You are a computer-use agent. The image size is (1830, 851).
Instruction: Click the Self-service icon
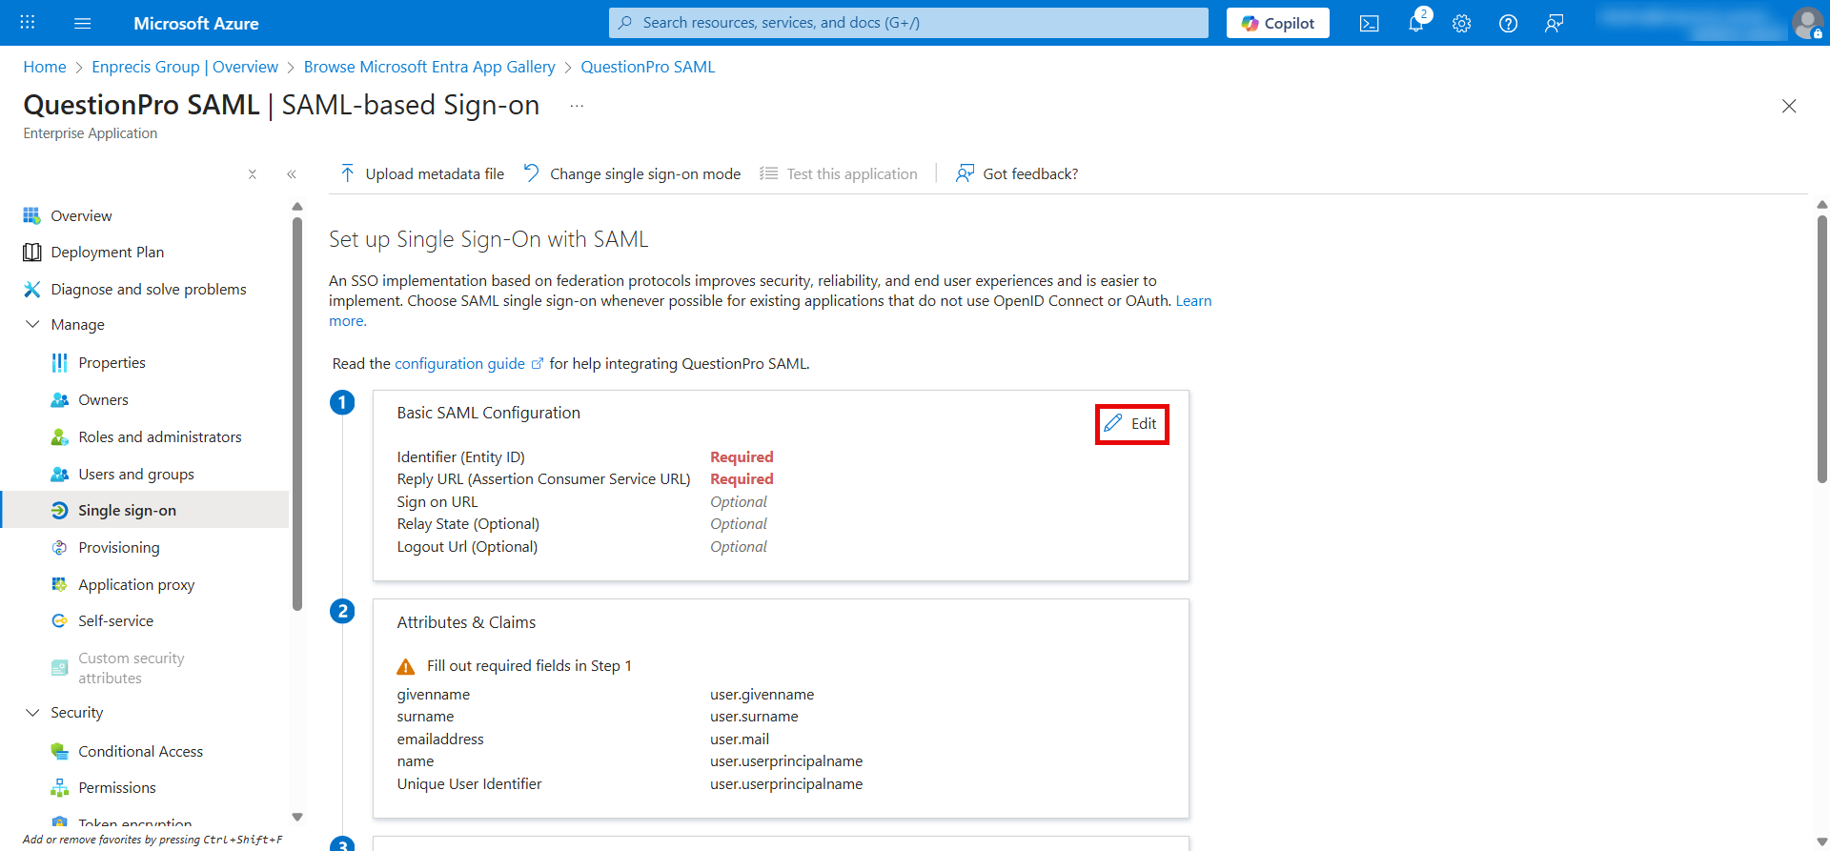click(x=59, y=620)
